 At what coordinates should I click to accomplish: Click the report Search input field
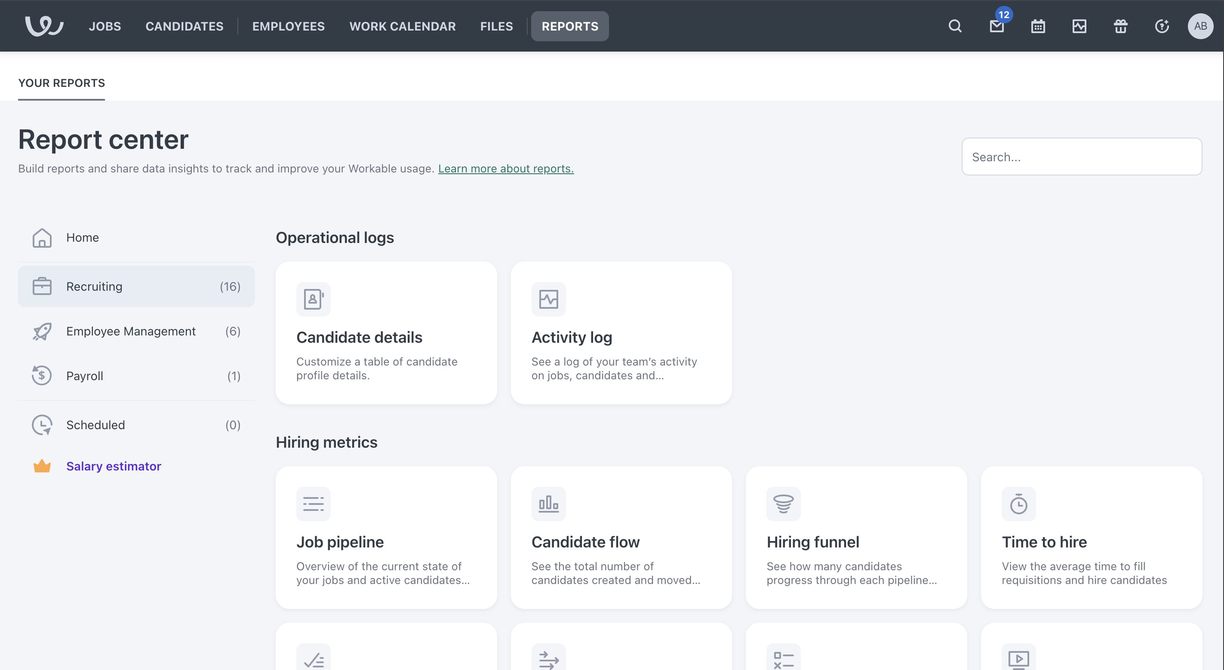click(1082, 157)
